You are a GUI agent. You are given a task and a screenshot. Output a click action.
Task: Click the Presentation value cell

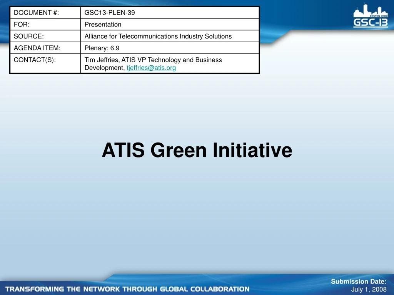click(170, 24)
